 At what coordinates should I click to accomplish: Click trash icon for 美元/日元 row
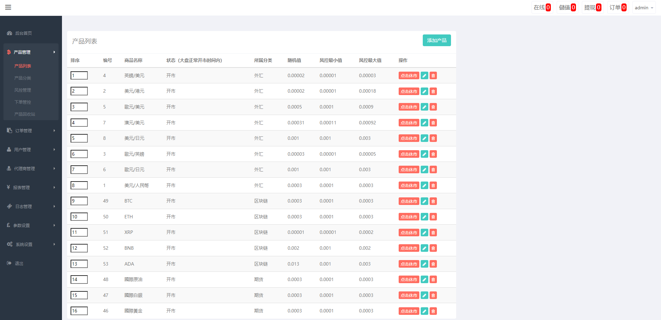(433, 138)
